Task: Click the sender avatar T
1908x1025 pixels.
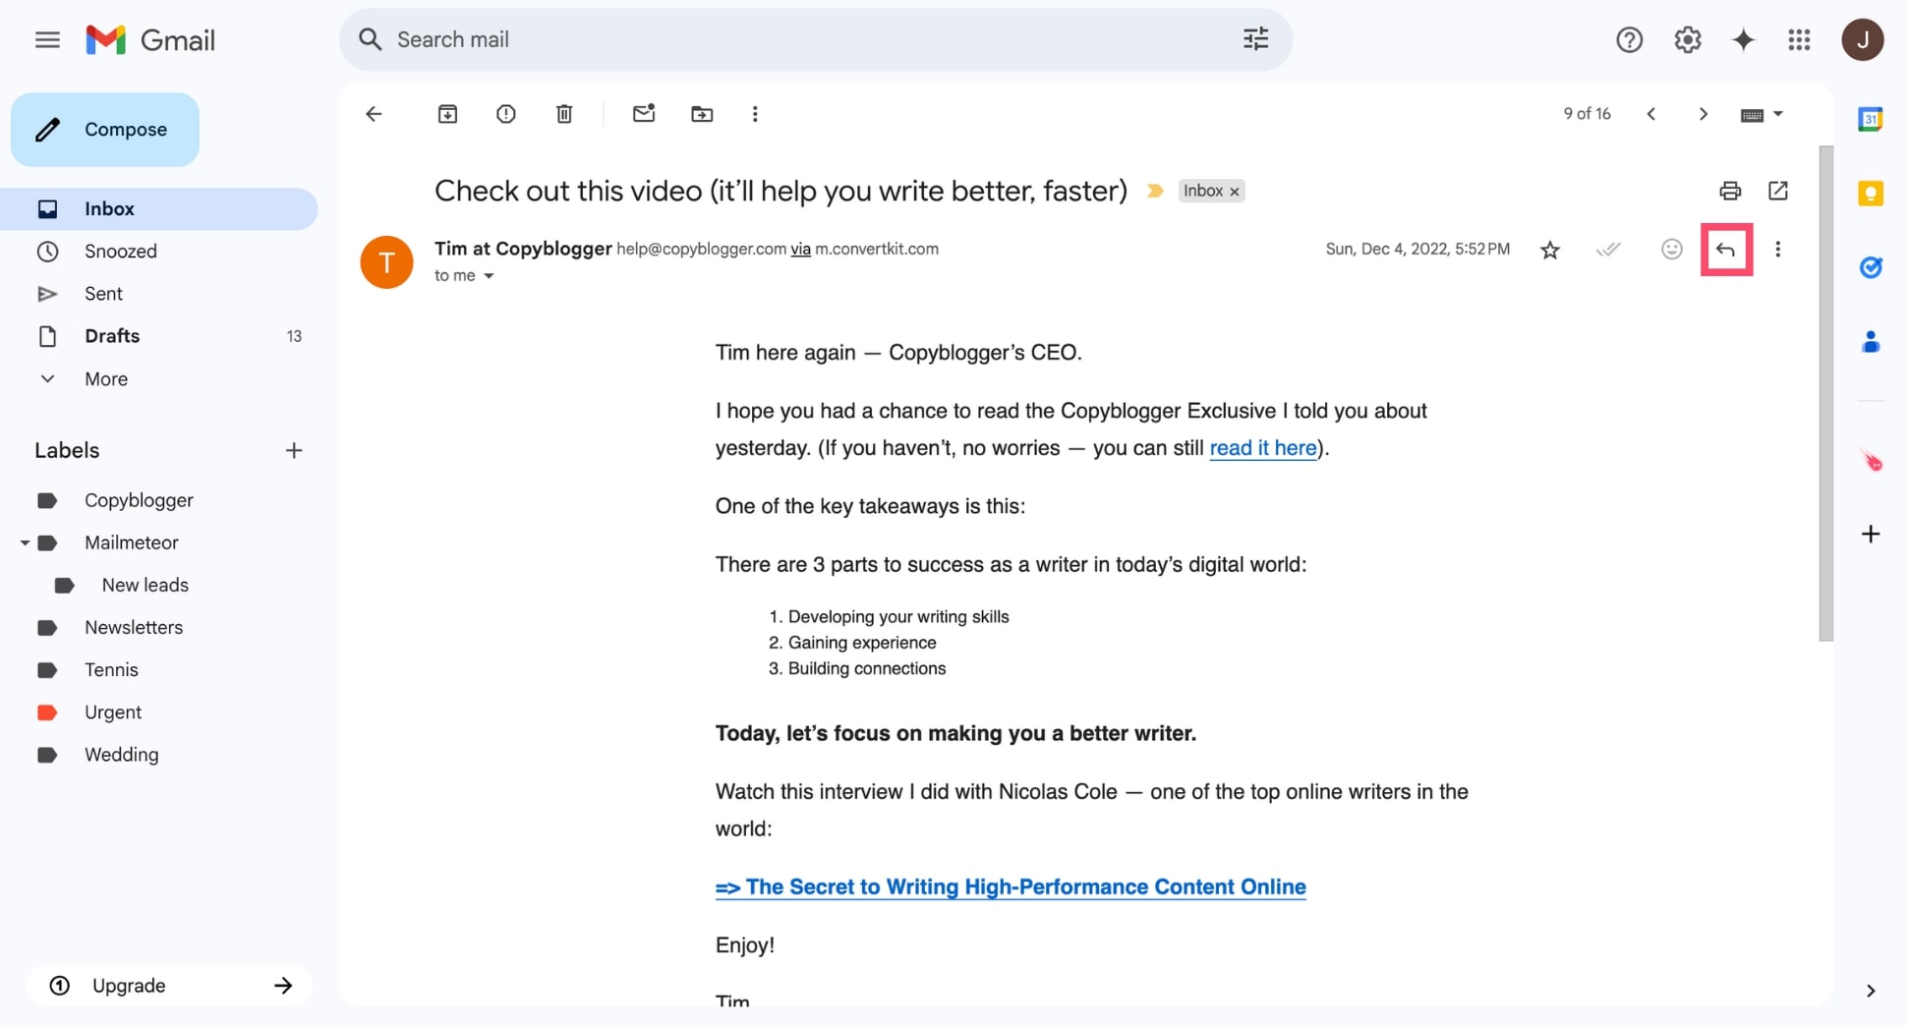Action: pos(386,262)
